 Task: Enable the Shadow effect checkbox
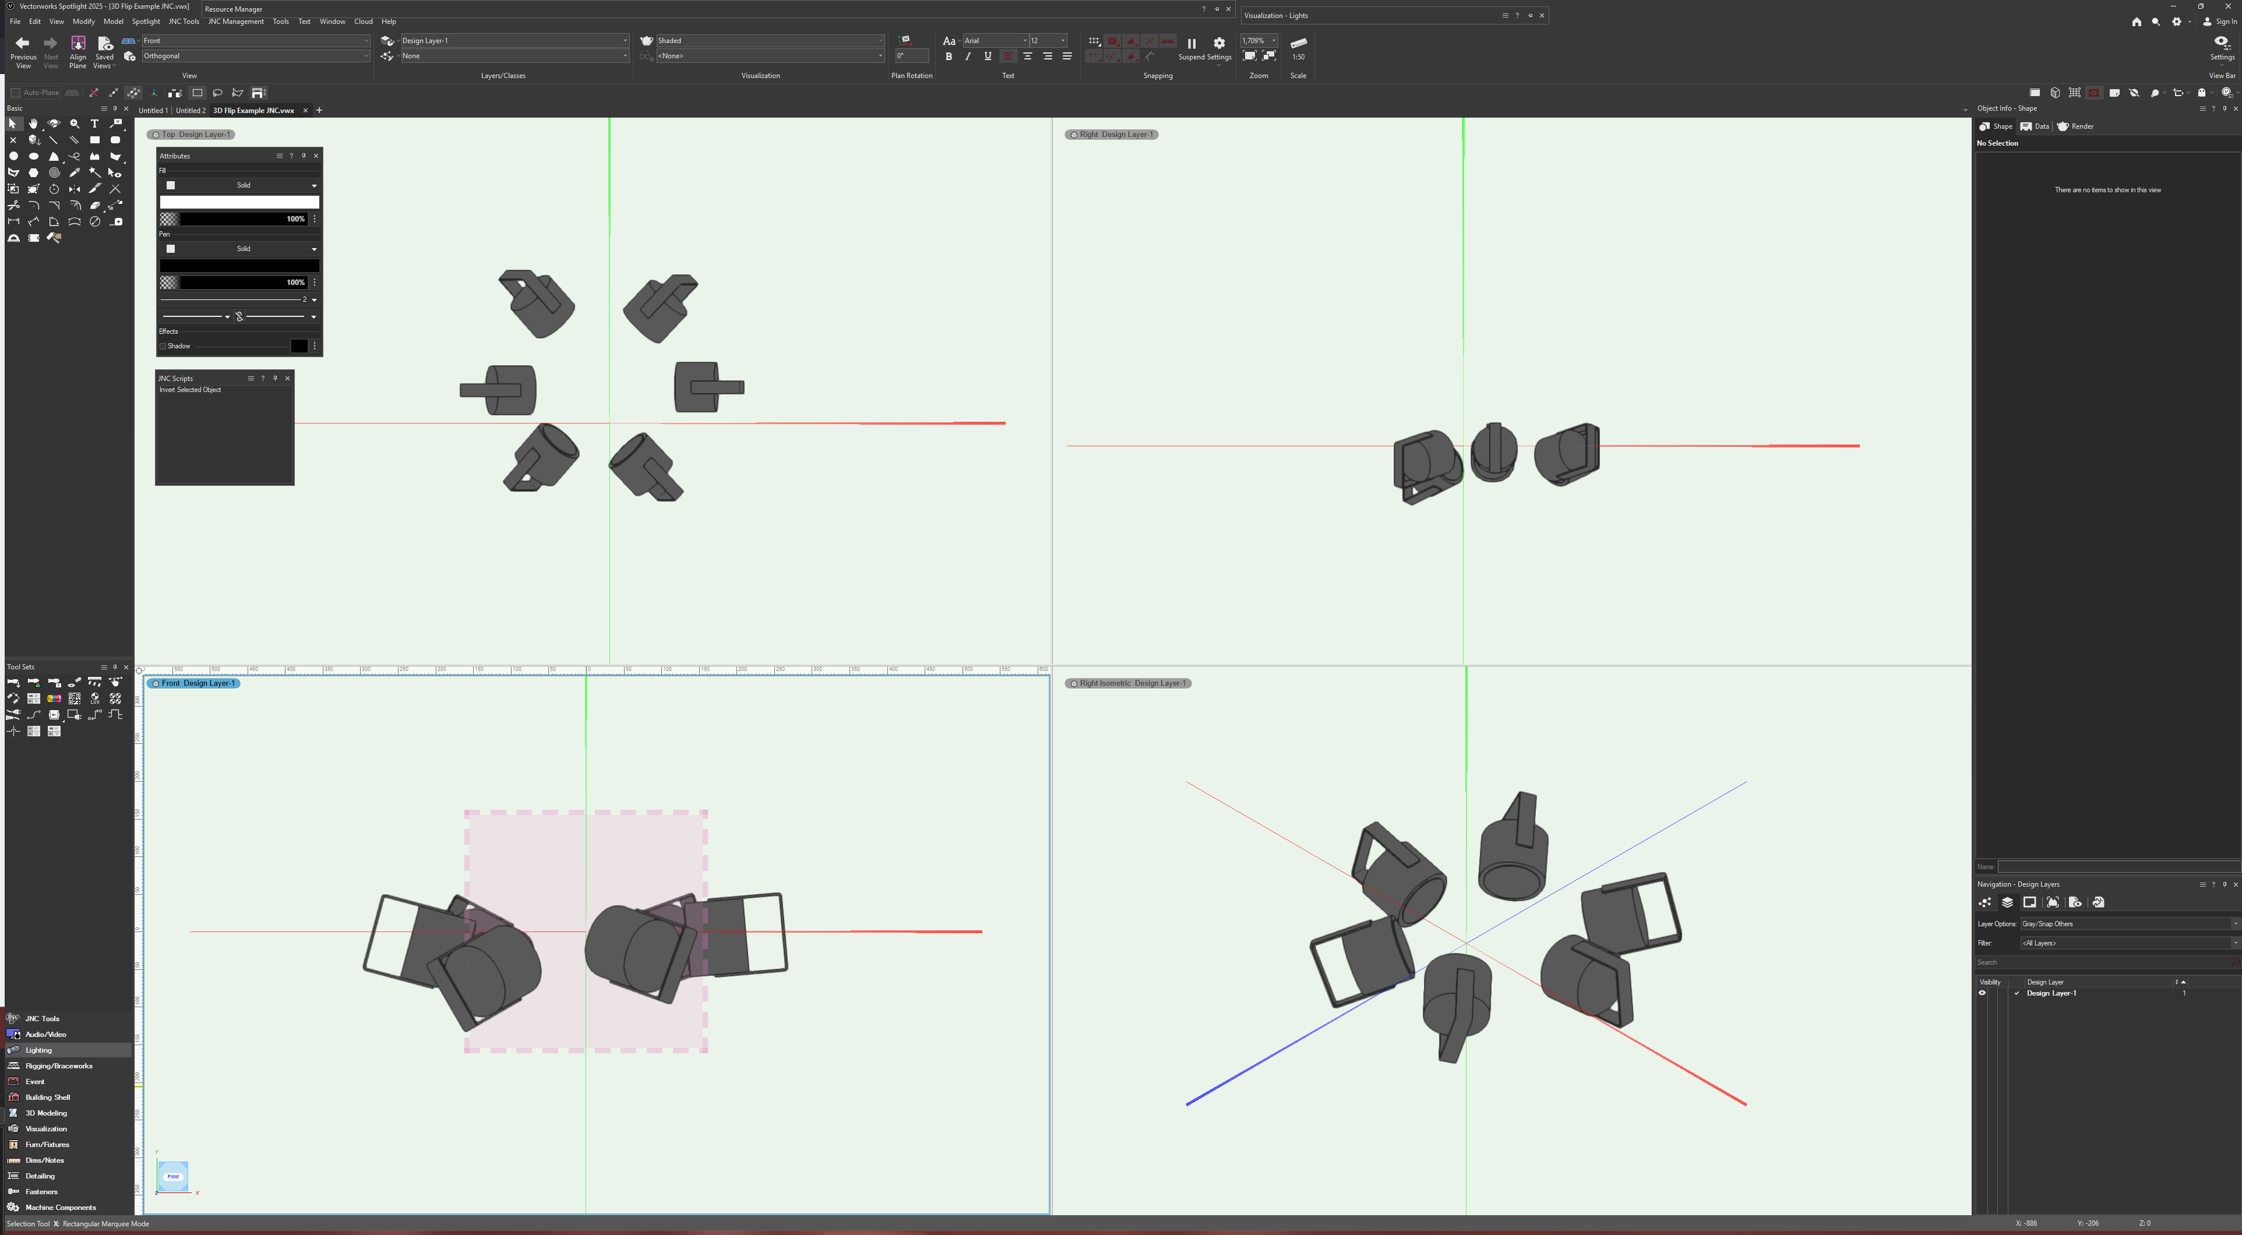click(163, 347)
